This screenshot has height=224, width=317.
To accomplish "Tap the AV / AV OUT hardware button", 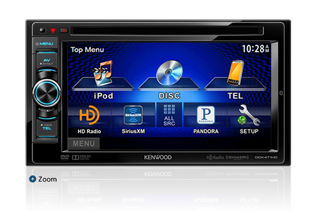I will coord(47,61).
